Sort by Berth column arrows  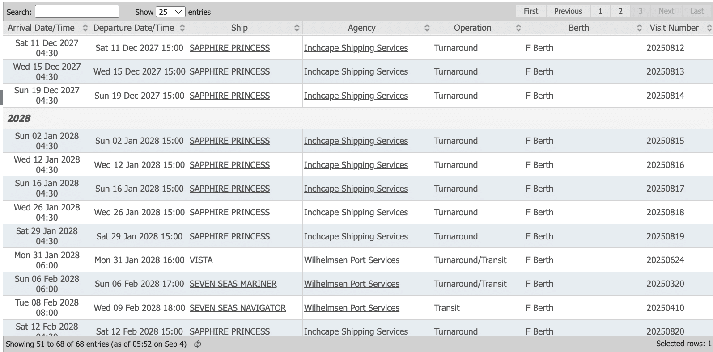[639, 28]
